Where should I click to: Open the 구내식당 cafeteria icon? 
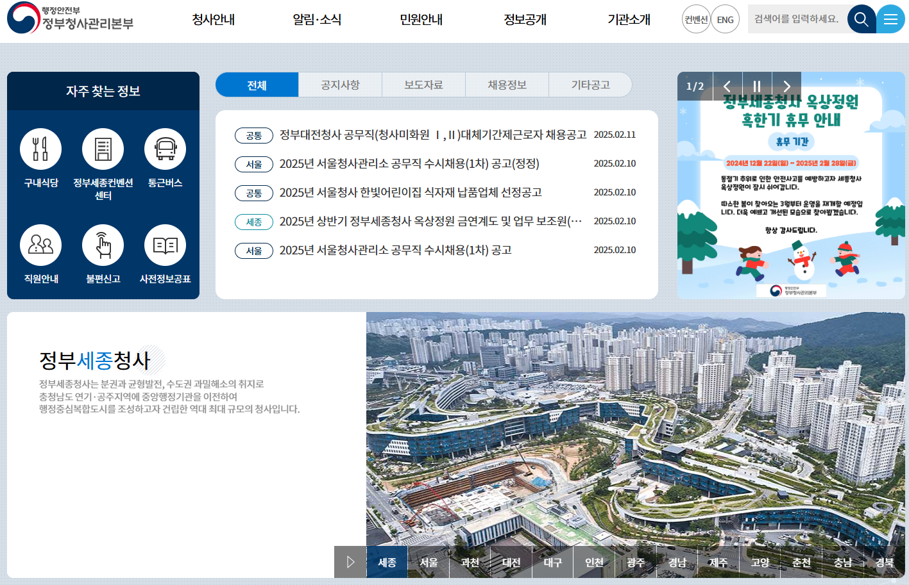click(x=40, y=149)
